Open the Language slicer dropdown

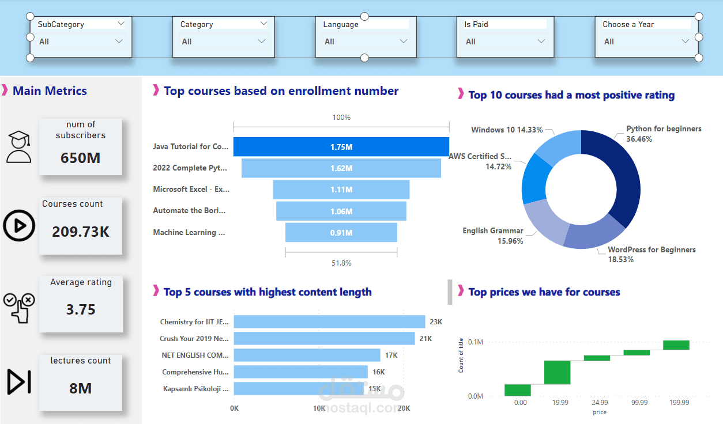point(404,41)
